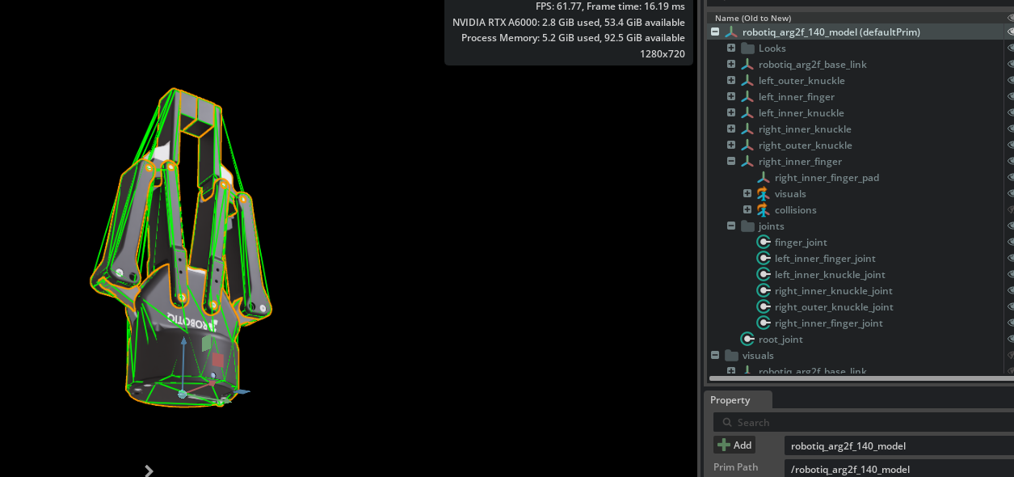This screenshot has height=477, width=1014.
Task: Click the right_inner_finger_pad xform icon
Action: coord(763,178)
